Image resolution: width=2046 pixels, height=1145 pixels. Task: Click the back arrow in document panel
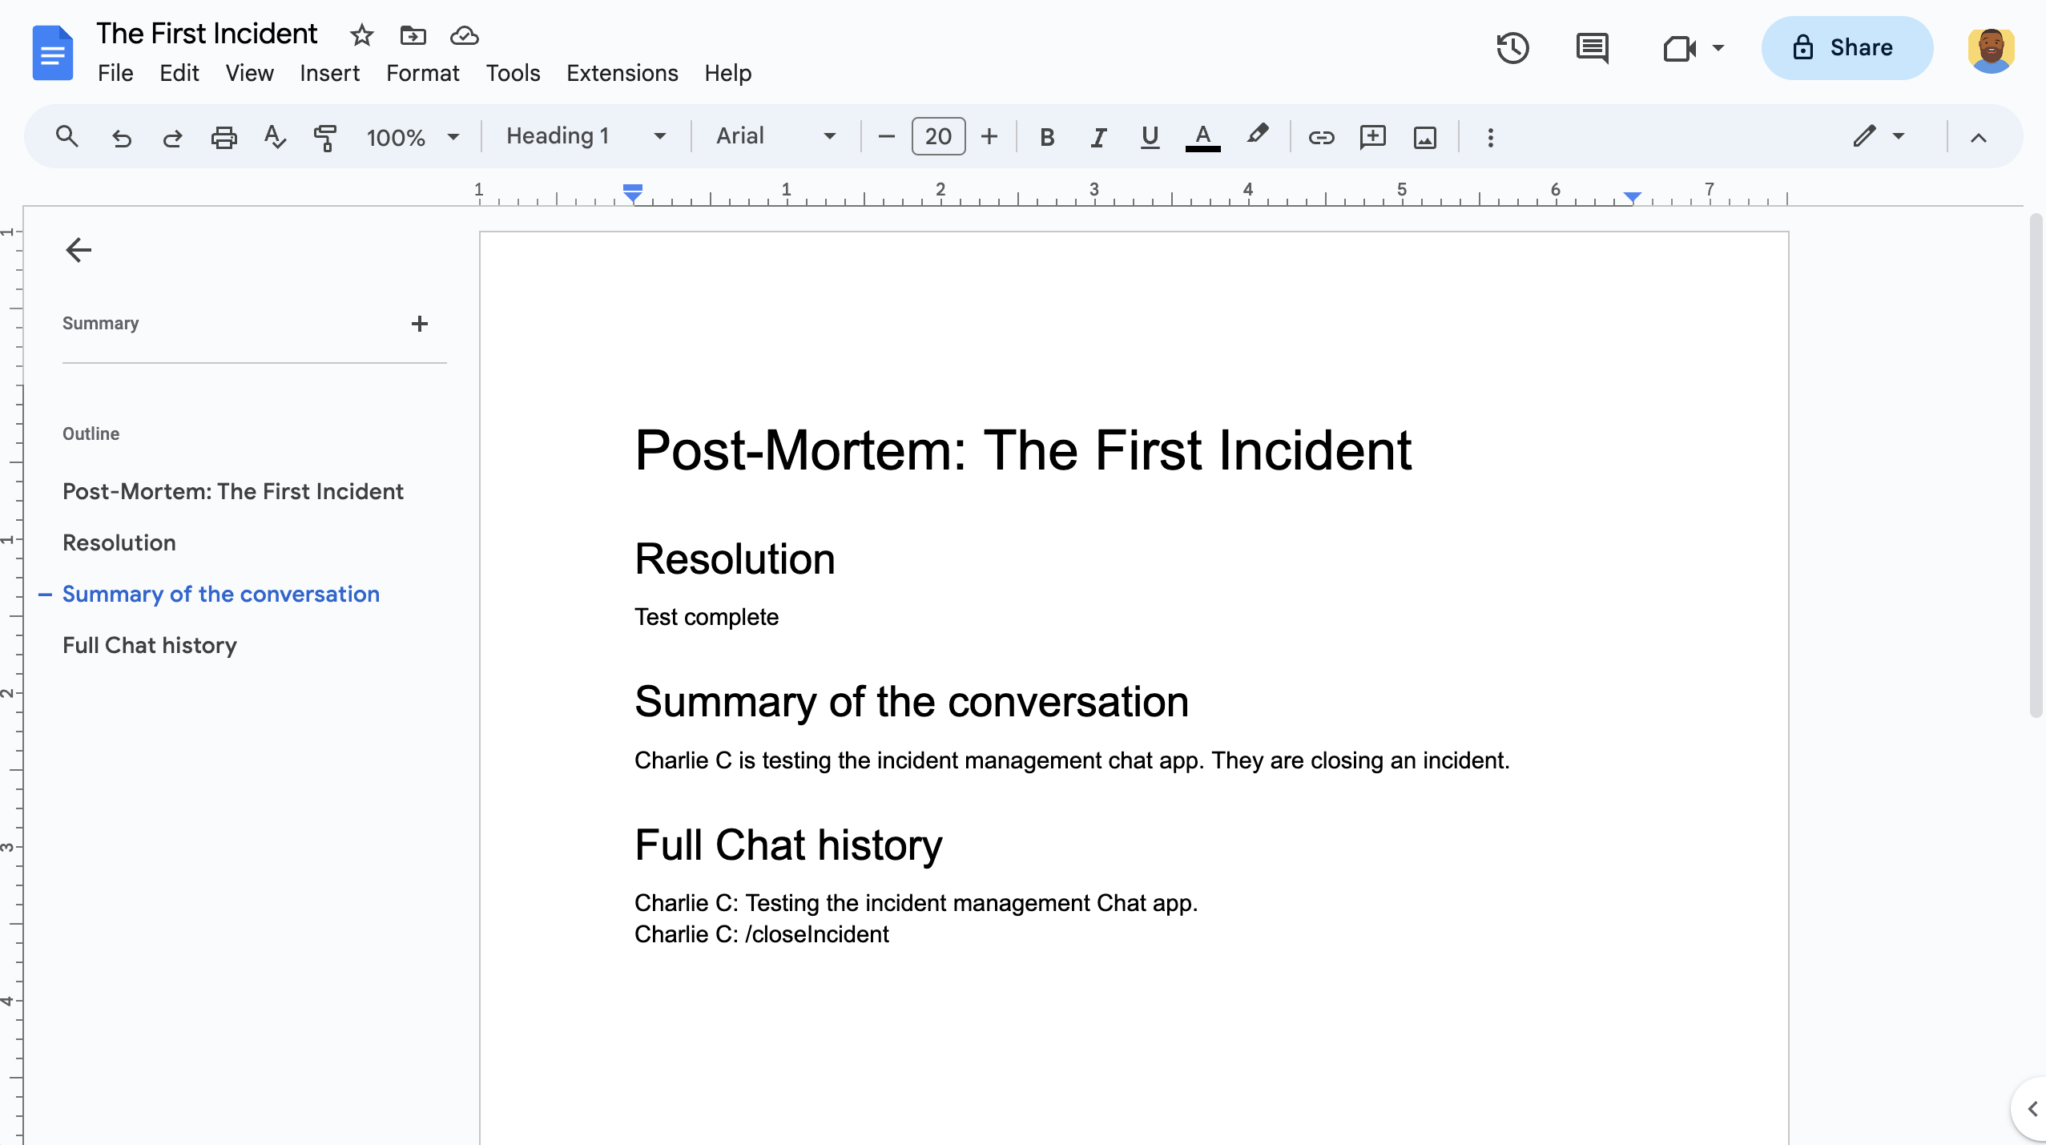[x=76, y=248]
